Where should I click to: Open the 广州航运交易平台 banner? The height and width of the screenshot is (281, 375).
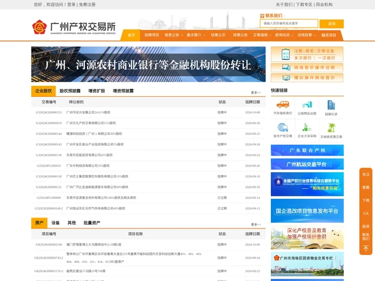(307, 164)
